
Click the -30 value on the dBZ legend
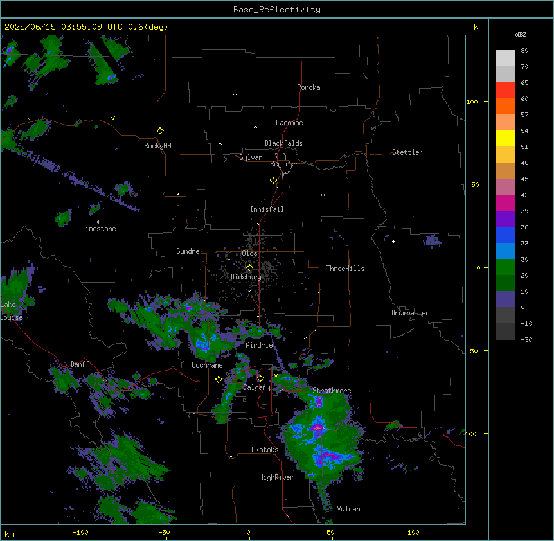[526, 340]
